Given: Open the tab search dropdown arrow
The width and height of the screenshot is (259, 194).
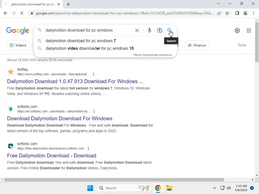Looking at the screenshot, I should 218,4.
